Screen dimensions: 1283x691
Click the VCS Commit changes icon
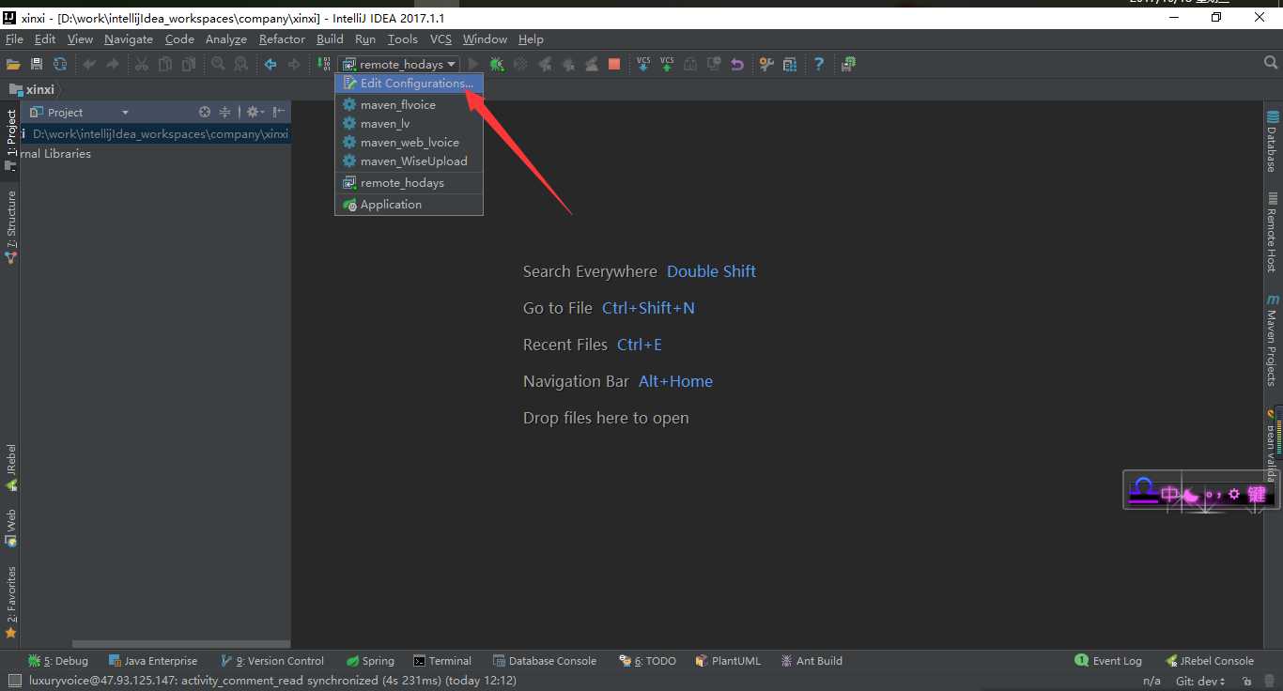click(667, 64)
